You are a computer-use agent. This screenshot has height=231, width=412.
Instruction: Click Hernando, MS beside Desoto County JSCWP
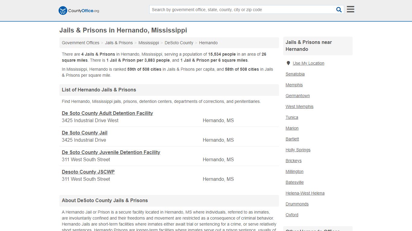point(218,179)
